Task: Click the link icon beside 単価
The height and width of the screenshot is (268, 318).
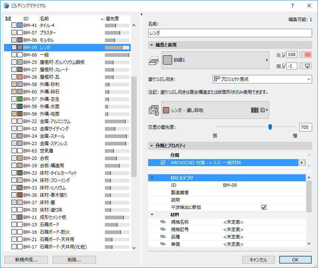Action: (163, 244)
